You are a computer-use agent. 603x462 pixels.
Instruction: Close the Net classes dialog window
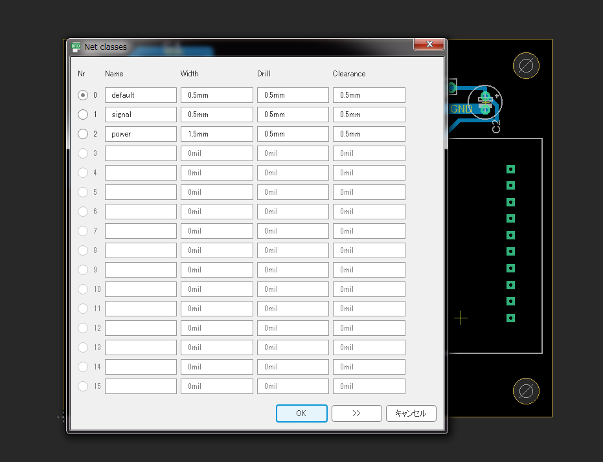(429, 44)
